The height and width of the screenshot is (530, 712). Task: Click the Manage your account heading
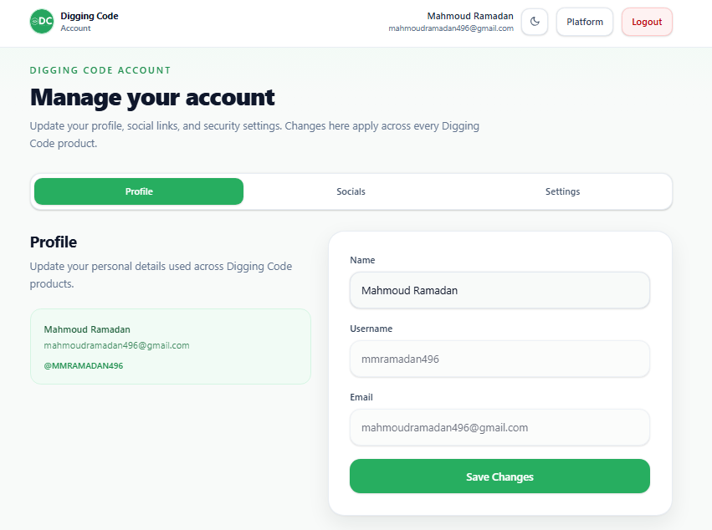(152, 98)
